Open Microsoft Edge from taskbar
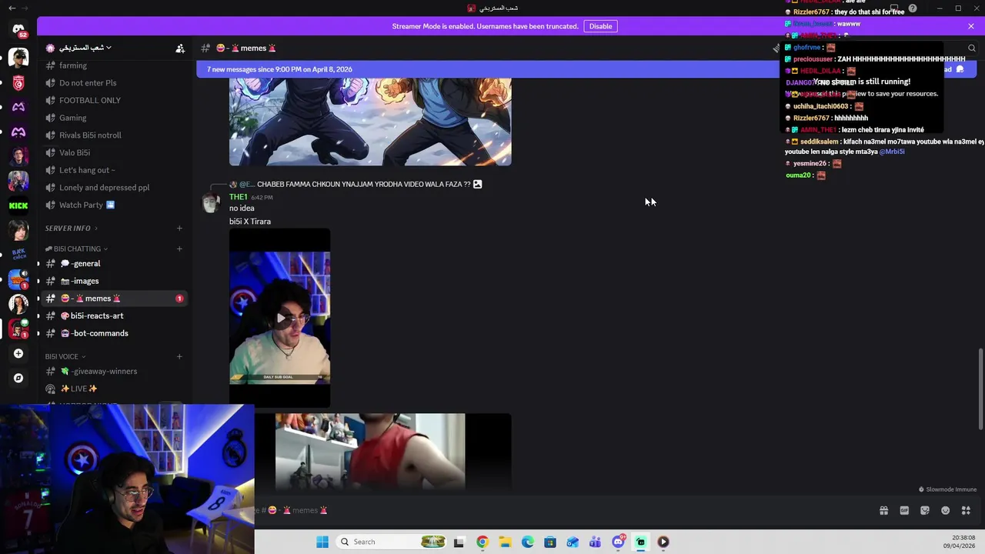The image size is (985, 554). point(527,542)
